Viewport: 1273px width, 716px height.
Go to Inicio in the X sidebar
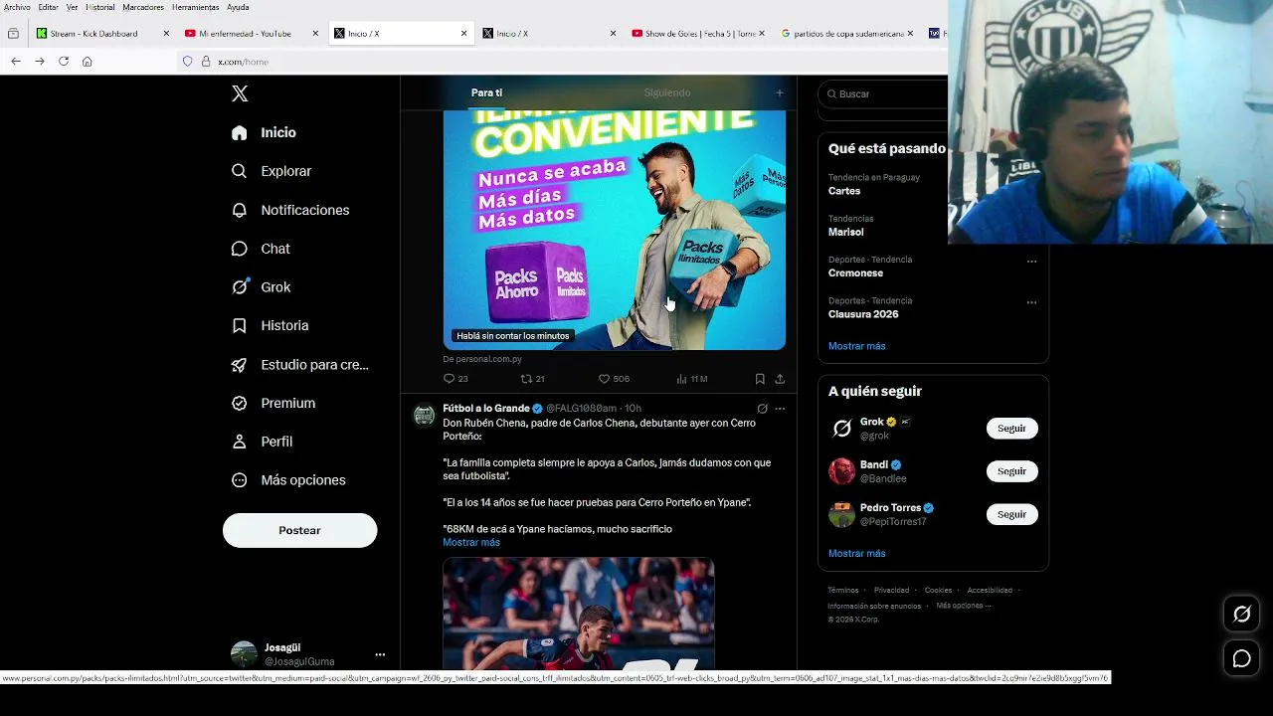click(264, 132)
